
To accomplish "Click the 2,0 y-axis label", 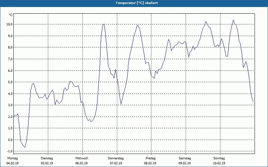I will point(10,117).
